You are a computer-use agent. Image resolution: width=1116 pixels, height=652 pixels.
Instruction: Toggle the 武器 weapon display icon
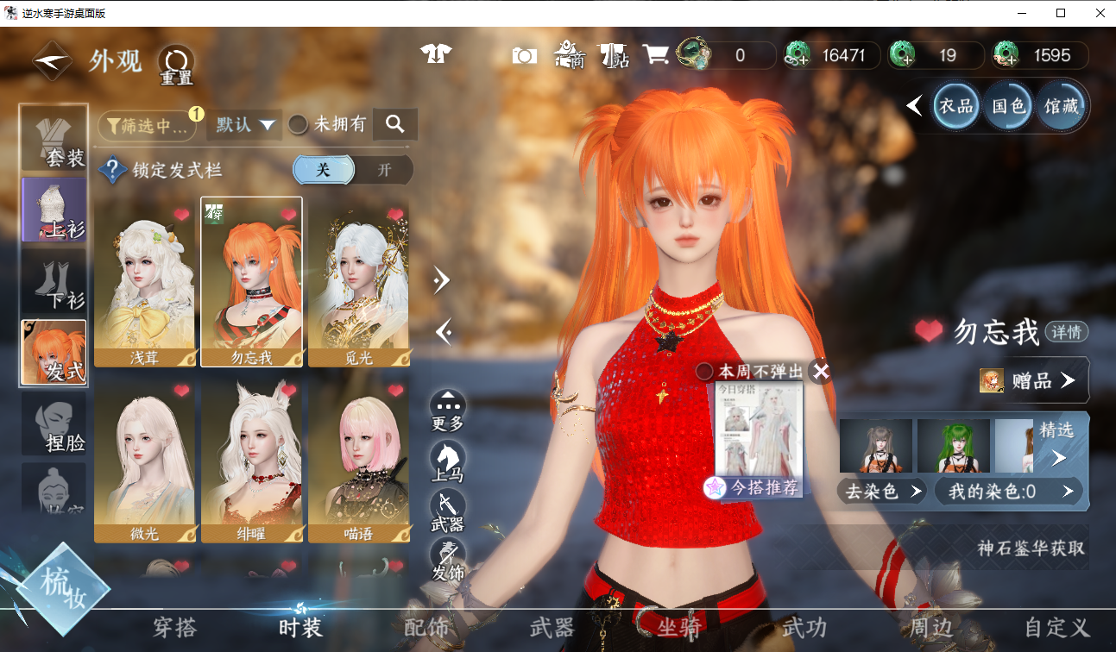(x=447, y=507)
